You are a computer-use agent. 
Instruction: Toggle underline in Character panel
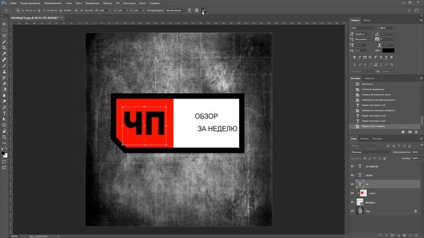386,58
